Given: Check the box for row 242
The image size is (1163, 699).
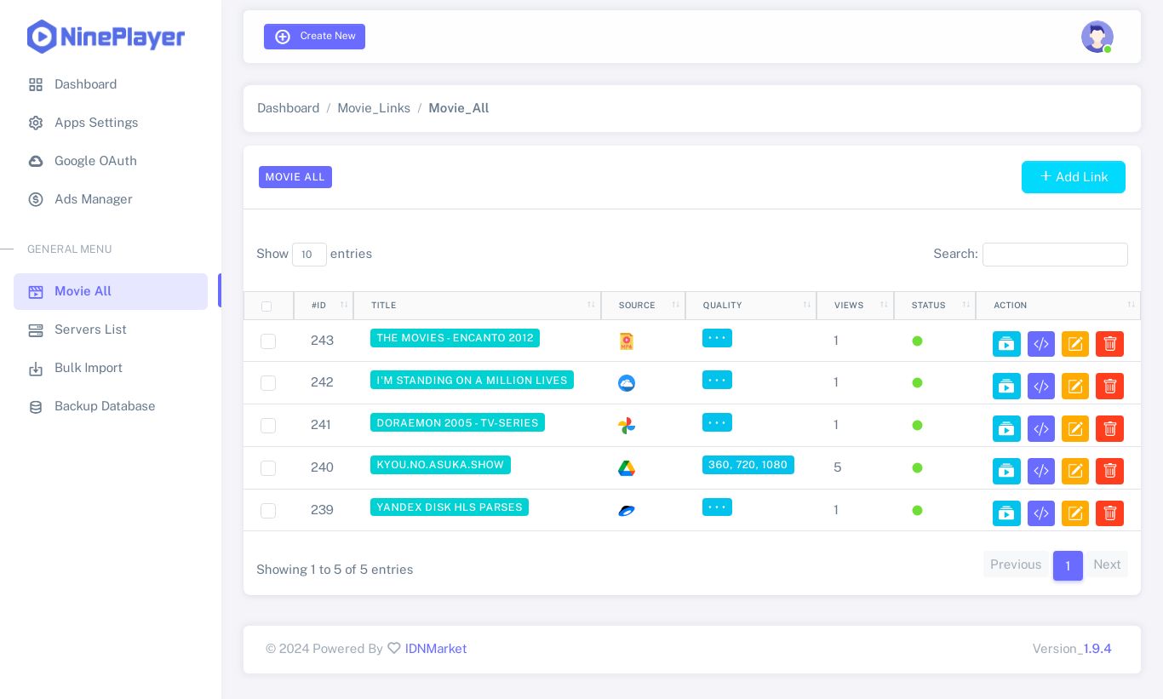Looking at the screenshot, I should [268, 383].
